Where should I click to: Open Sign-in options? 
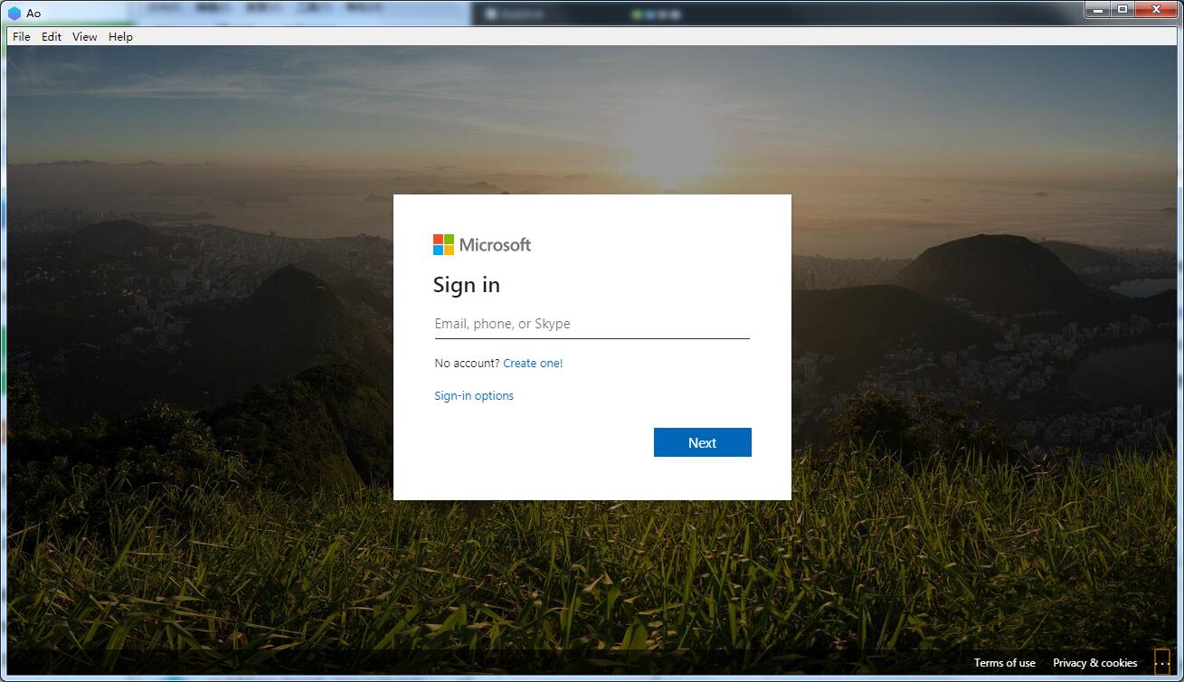coord(474,396)
